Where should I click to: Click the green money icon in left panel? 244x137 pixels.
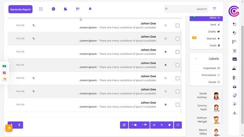coord(4,66)
